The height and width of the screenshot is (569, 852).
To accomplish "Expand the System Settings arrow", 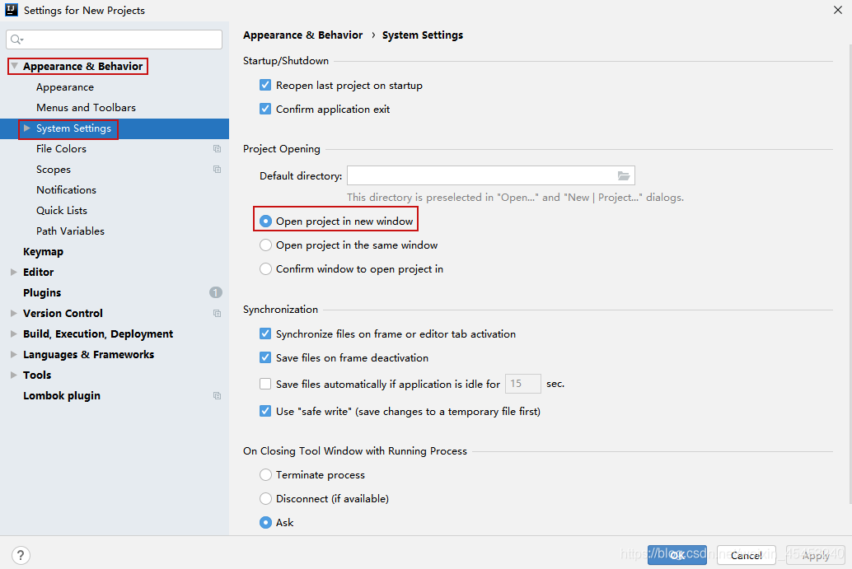I will (x=26, y=128).
